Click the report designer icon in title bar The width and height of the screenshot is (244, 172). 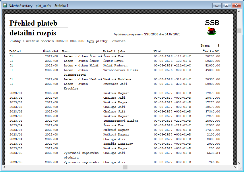[5, 5]
